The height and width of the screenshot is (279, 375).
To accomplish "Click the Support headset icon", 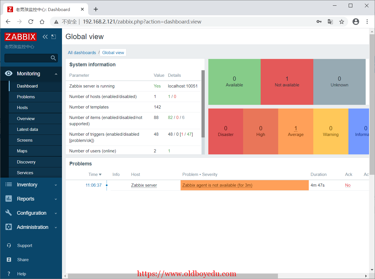I will coord(9,246).
